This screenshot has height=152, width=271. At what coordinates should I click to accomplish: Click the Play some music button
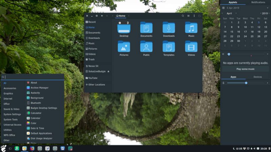click(245, 69)
